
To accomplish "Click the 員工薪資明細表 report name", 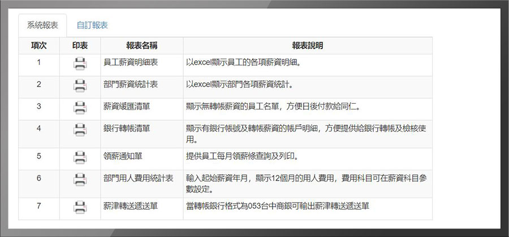I will pos(126,63).
